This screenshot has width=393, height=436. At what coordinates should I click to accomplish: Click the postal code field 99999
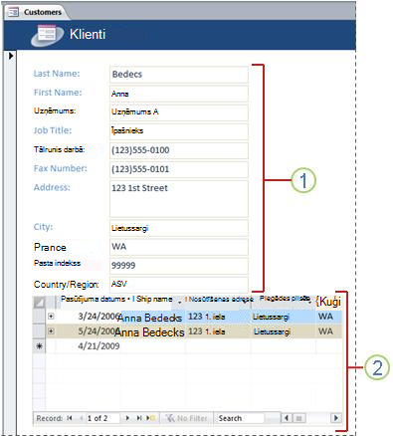point(179,266)
